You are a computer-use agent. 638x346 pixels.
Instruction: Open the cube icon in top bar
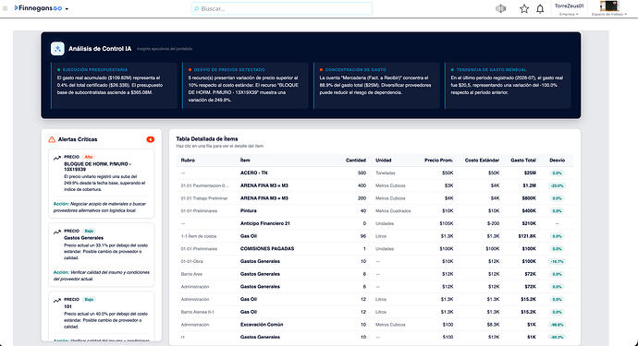pyautogui.click(x=500, y=8)
